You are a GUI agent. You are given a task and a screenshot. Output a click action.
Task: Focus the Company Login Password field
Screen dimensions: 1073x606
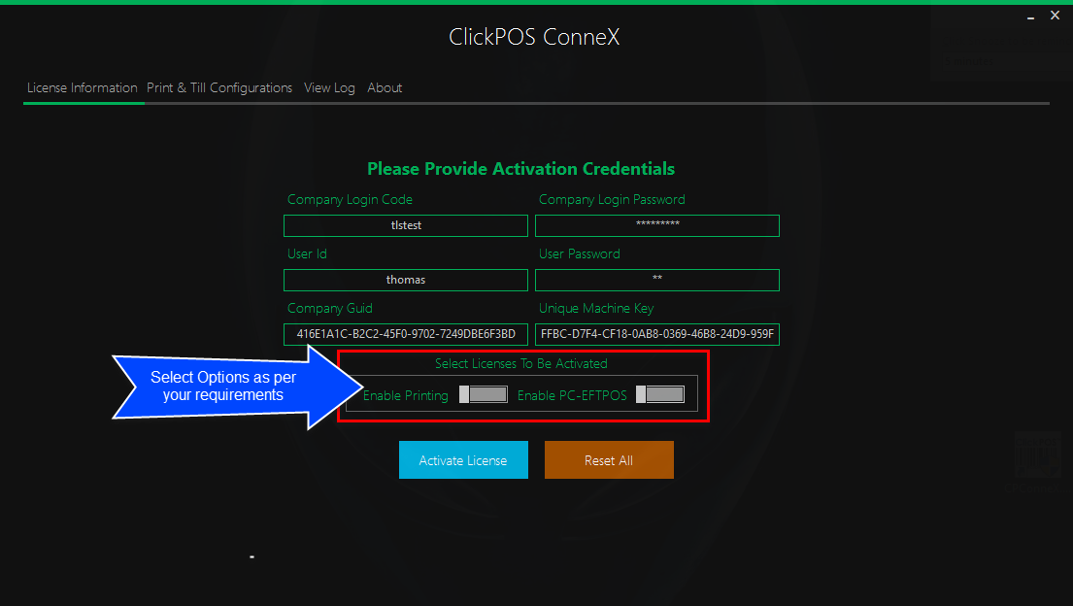tap(657, 225)
